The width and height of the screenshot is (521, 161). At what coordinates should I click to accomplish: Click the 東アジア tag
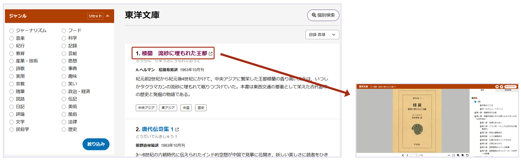pyautogui.click(x=168, y=107)
